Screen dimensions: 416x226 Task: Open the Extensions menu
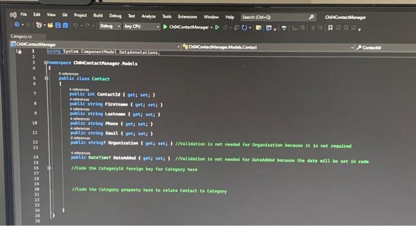[x=187, y=17]
